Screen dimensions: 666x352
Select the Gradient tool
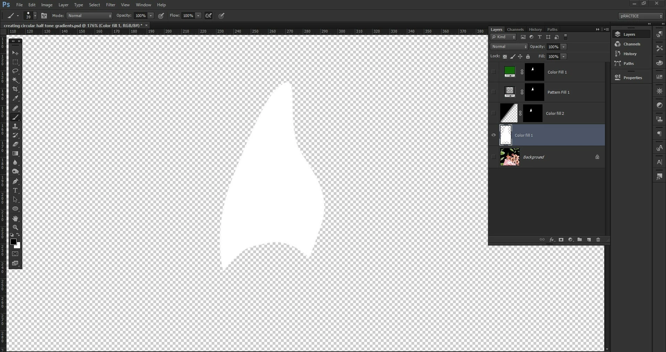point(15,153)
